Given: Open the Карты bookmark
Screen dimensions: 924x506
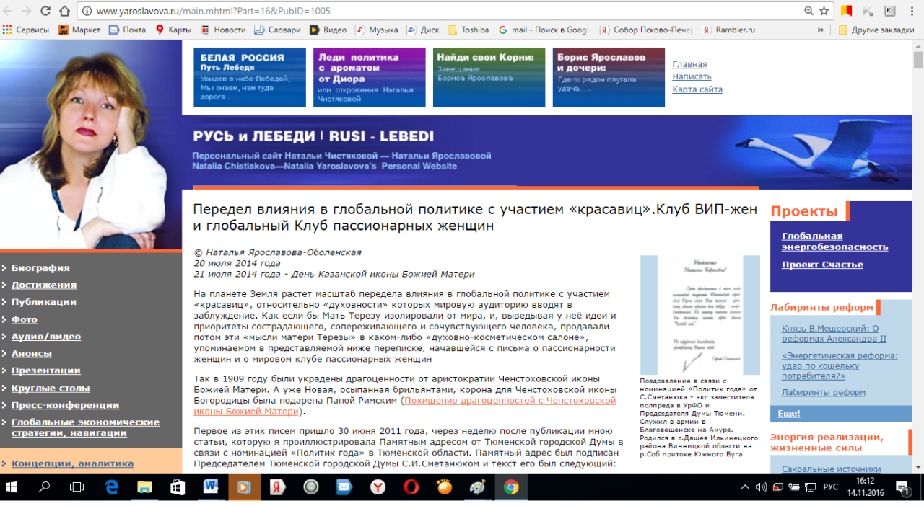Looking at the screenshot, I should point(173,30).
